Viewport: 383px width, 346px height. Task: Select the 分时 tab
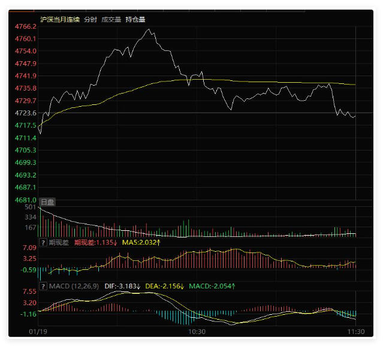tap(90, 19)
